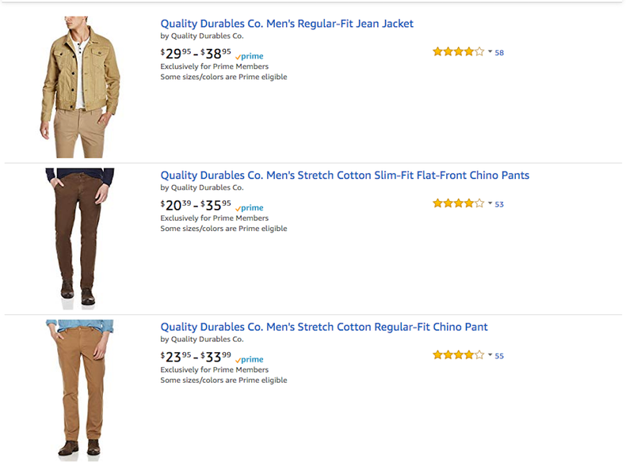The height and width of the screenshot is (466, 626).
Task: Open the Slim-Fit Flat-Front Chino Pants title link
Action: tap(345, 175)
